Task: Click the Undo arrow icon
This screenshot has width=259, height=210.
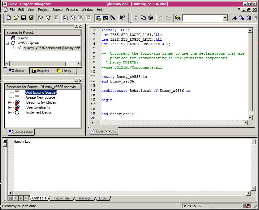Action: coord(161,18)
